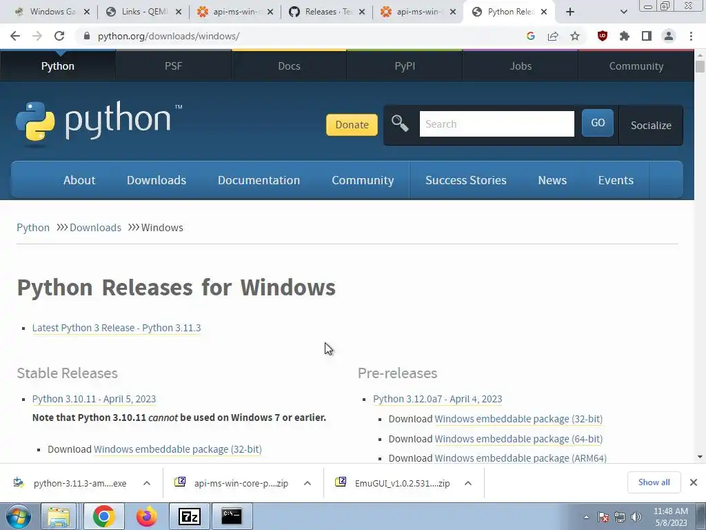Expand options for EmuGUI zip download
The image size is (706, 530).
tap(468, 483)
